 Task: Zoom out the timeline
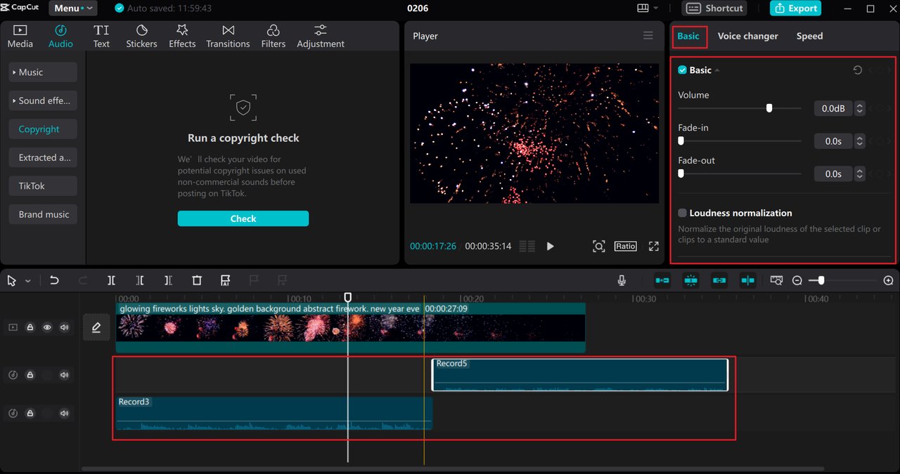pyautogui.click(x=797, y=280)
